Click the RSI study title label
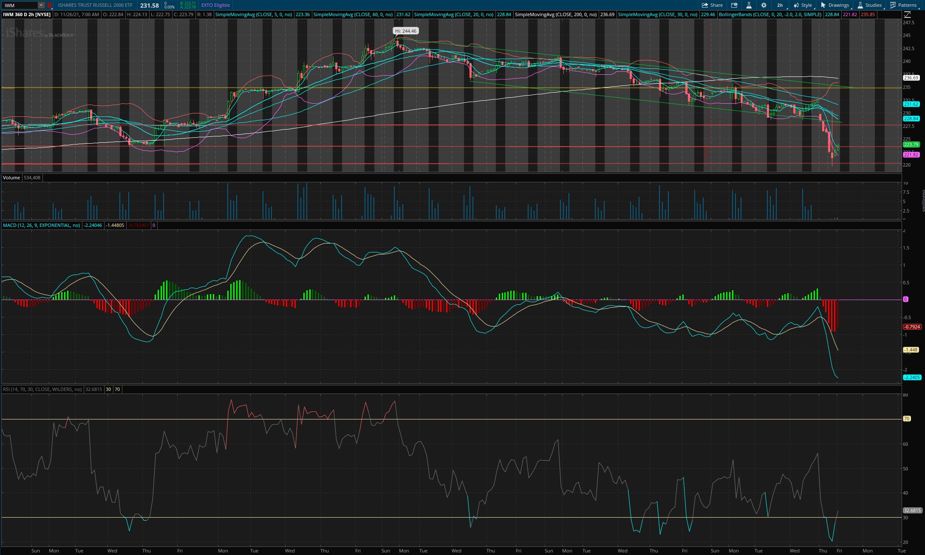The image size is (925, 555). click(42, 389)
